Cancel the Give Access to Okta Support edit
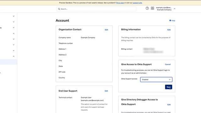The width and height of the screenshot is (201, 113). point(168,64)
